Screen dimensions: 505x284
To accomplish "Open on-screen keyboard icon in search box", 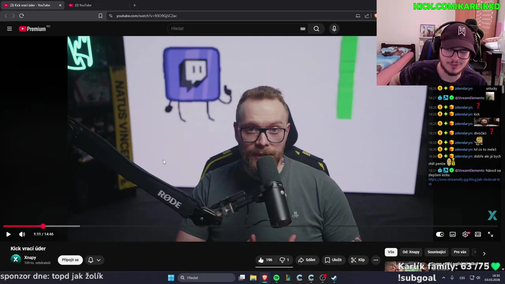I will [303, 28].
